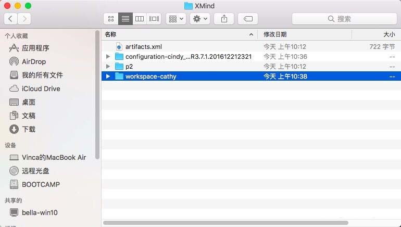The width and height of the screenshot is (401, 227).
Task: Click the Edit Tags button
Action: coord(248,19)
